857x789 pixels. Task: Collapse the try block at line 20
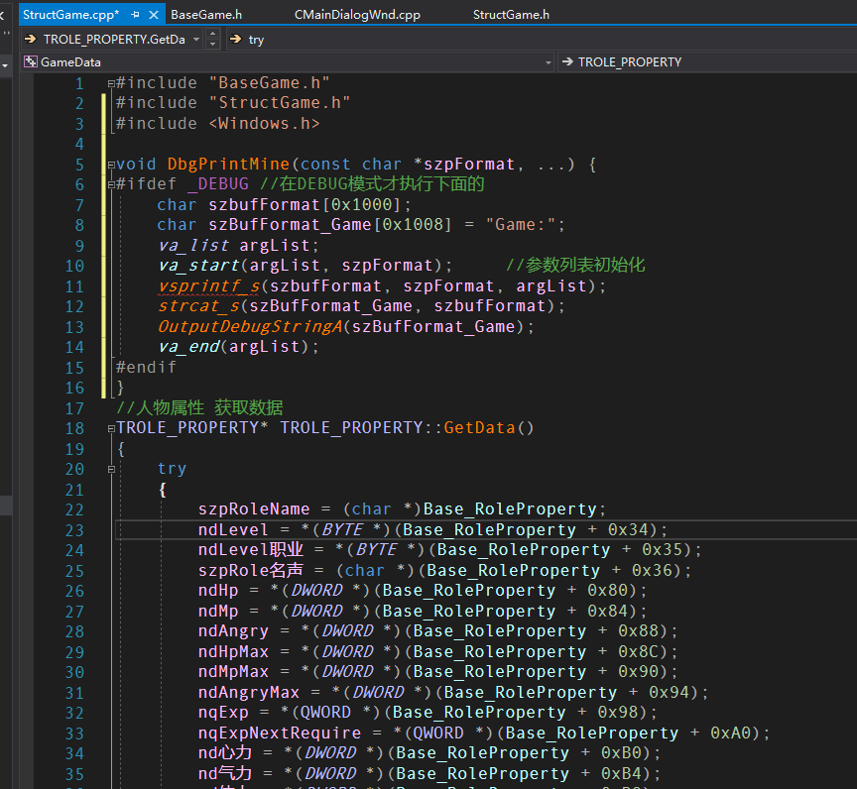(111, 469)
